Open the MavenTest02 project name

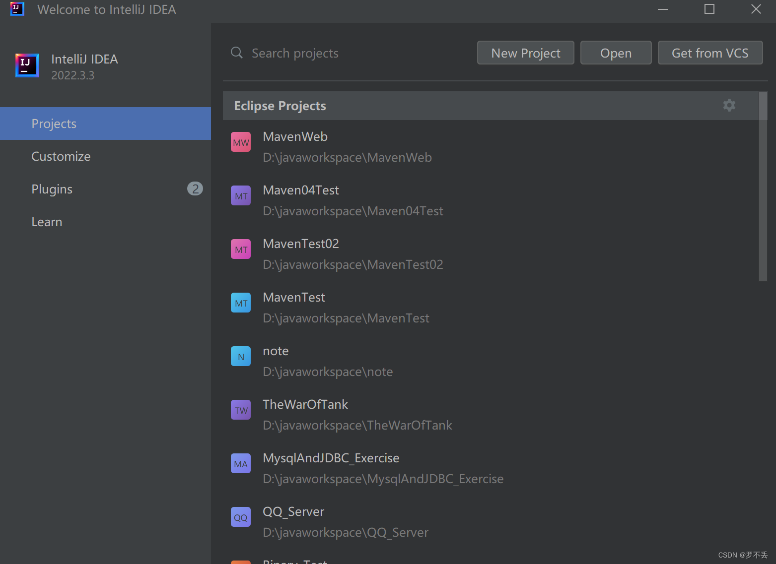(x=301, y=244)
